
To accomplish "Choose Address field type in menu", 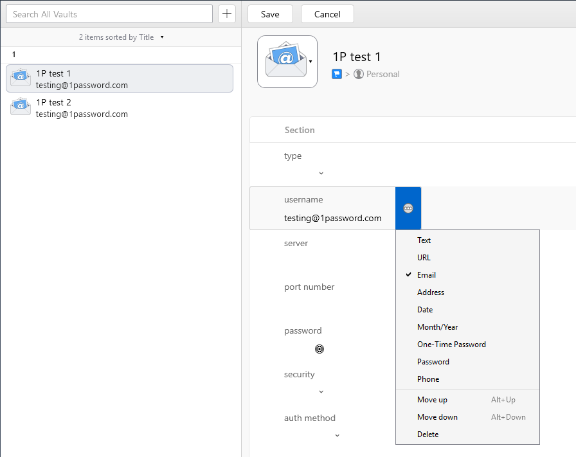I will pos(467,292).
